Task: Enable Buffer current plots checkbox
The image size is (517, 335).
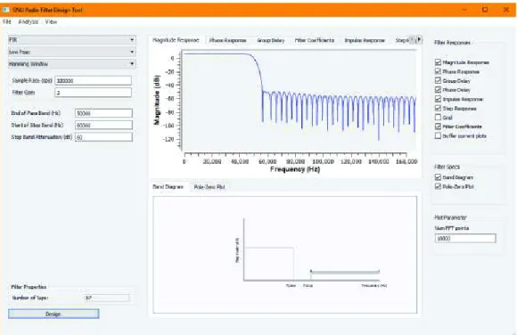Action: tap(438, 135)
